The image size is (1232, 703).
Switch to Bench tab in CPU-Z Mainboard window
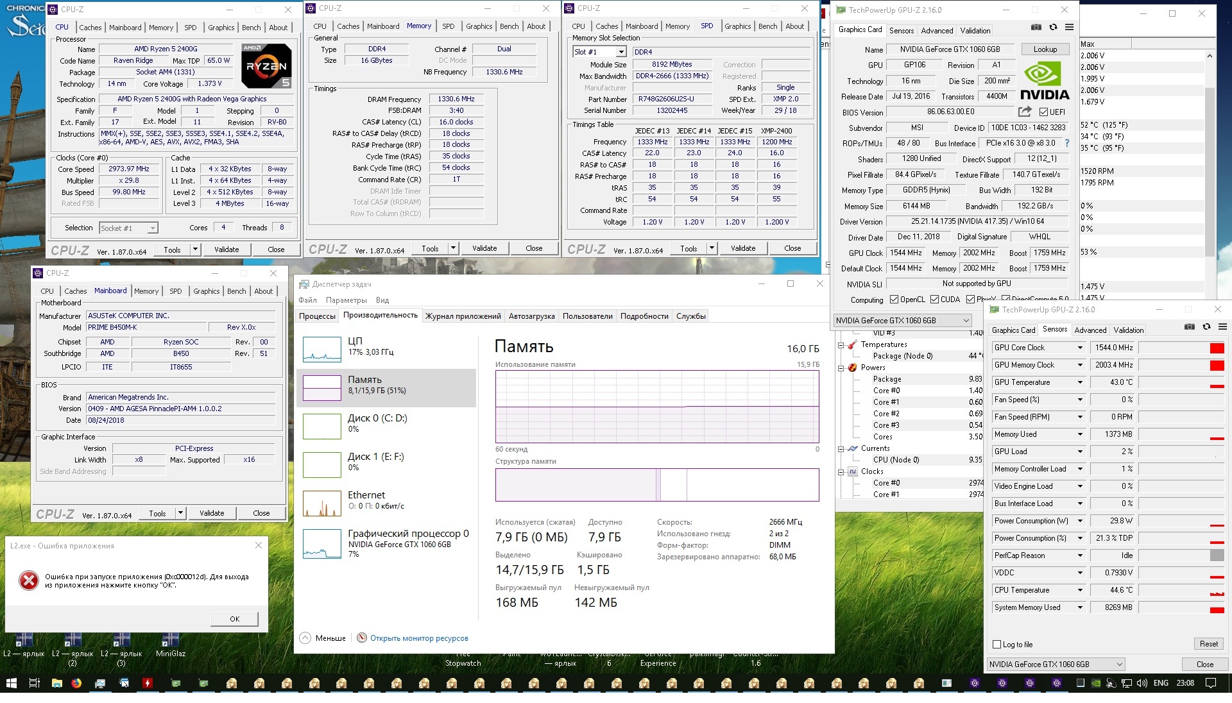[x=237, y=291]
